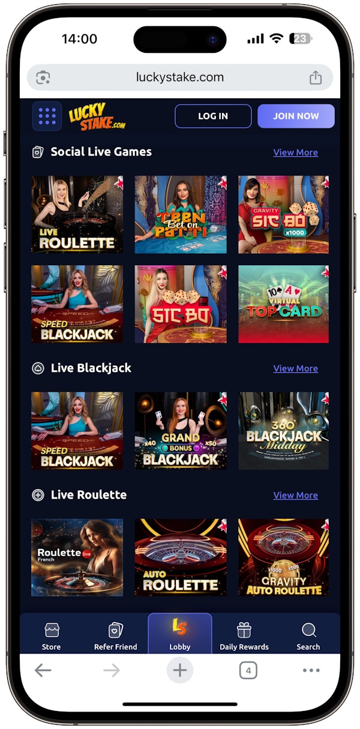
Task: Go back with browser back arrow
Action: click(x=43, y=670)
